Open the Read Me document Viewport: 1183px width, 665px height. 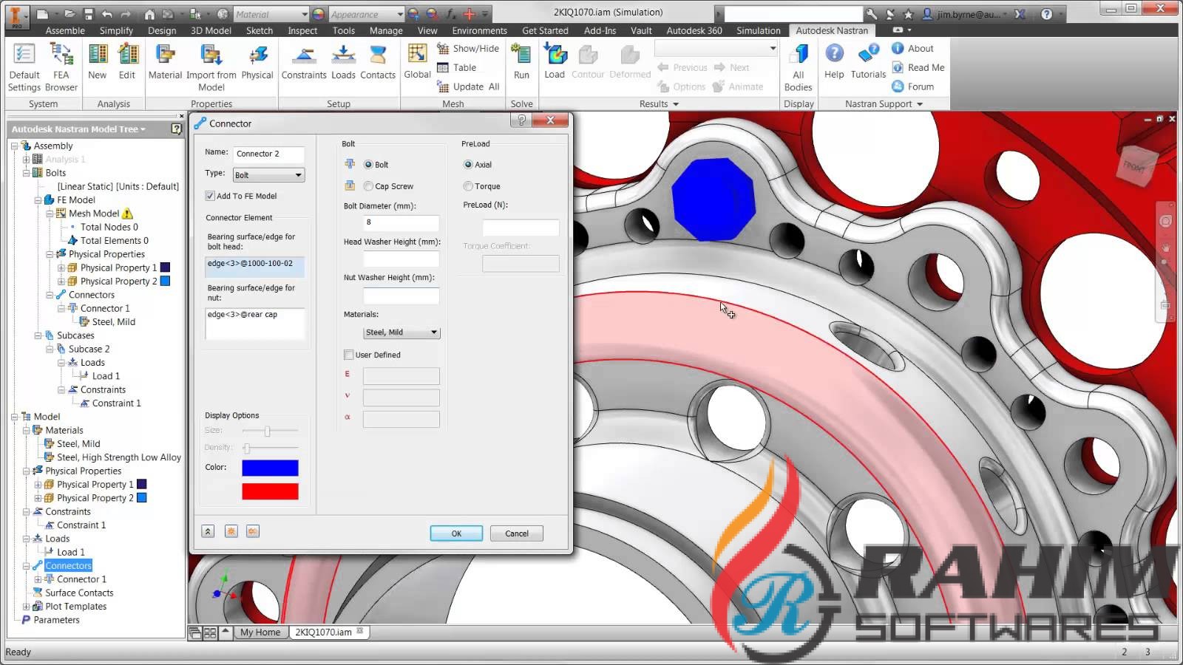(x=918, y=67)
